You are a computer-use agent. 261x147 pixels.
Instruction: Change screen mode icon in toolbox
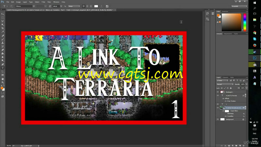tap(3, 96)
